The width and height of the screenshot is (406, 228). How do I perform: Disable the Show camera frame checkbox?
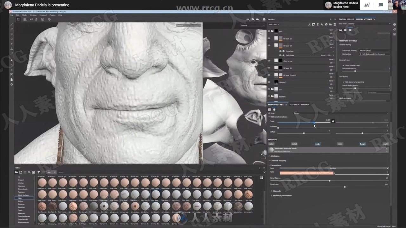coord(344,66)
